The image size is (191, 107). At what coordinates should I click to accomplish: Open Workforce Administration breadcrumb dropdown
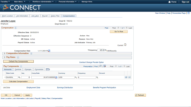[x=43, y=2]
